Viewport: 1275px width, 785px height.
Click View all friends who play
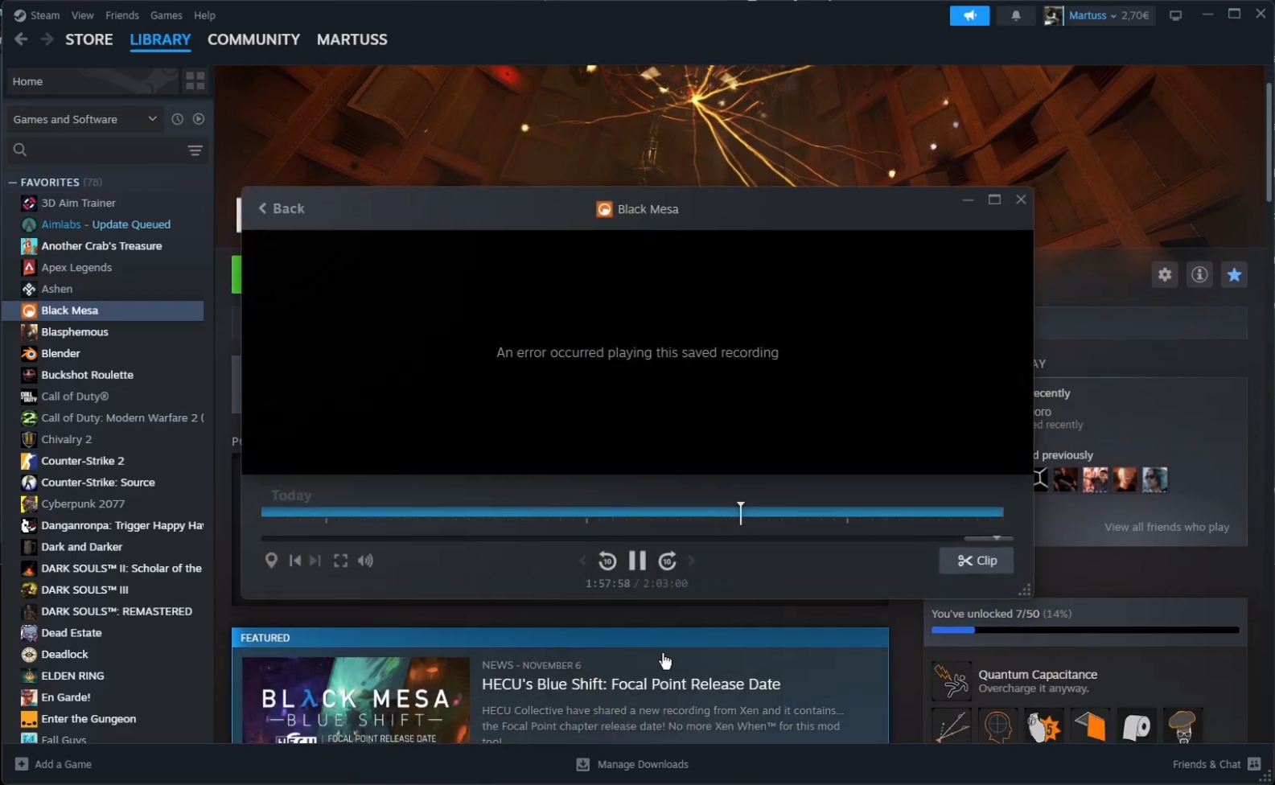1166,527
